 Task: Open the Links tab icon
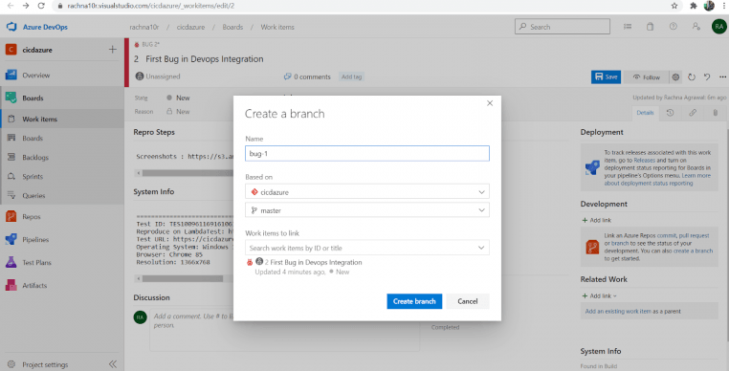coord(693,113)
